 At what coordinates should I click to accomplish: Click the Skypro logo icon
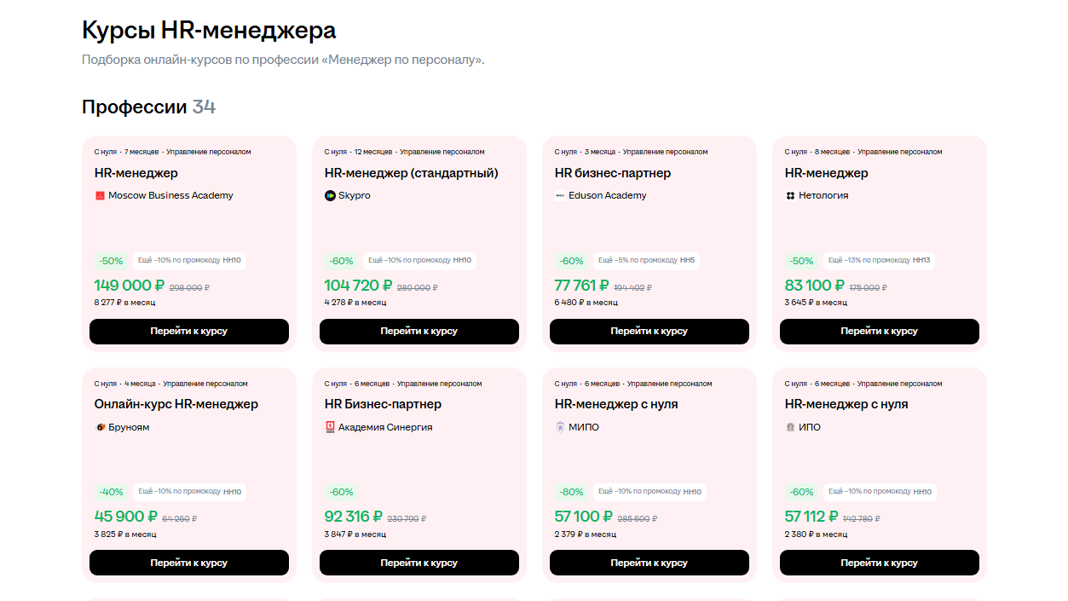pyautogui.click(x=330, y=196)
